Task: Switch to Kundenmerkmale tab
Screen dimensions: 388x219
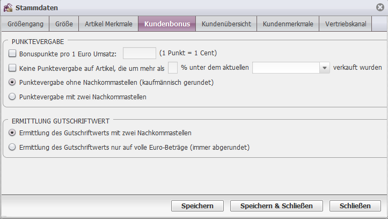Action: pos(288,24)
